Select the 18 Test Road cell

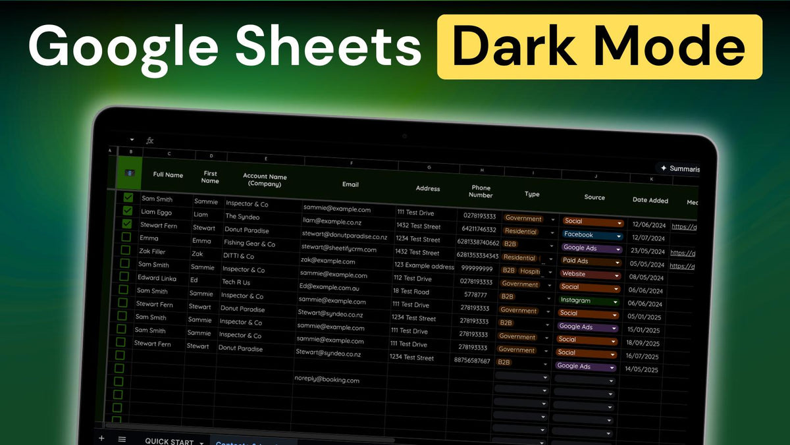pos(411,291)
